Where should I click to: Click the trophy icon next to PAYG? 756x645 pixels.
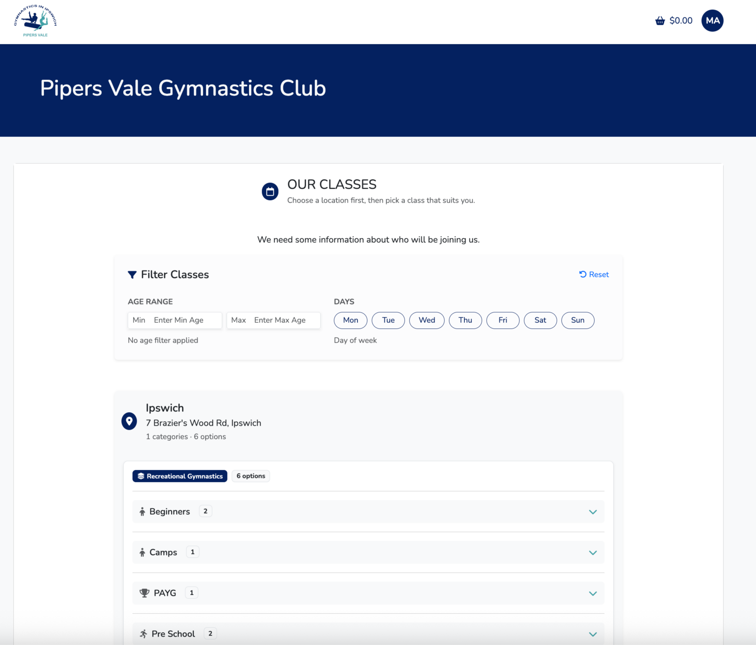coord(144,593)
